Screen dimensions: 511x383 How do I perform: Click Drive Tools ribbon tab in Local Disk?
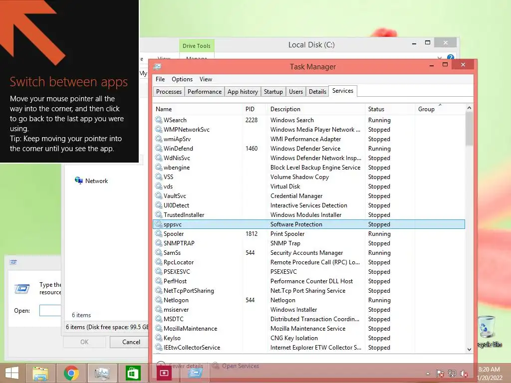[x=197, y=45]
